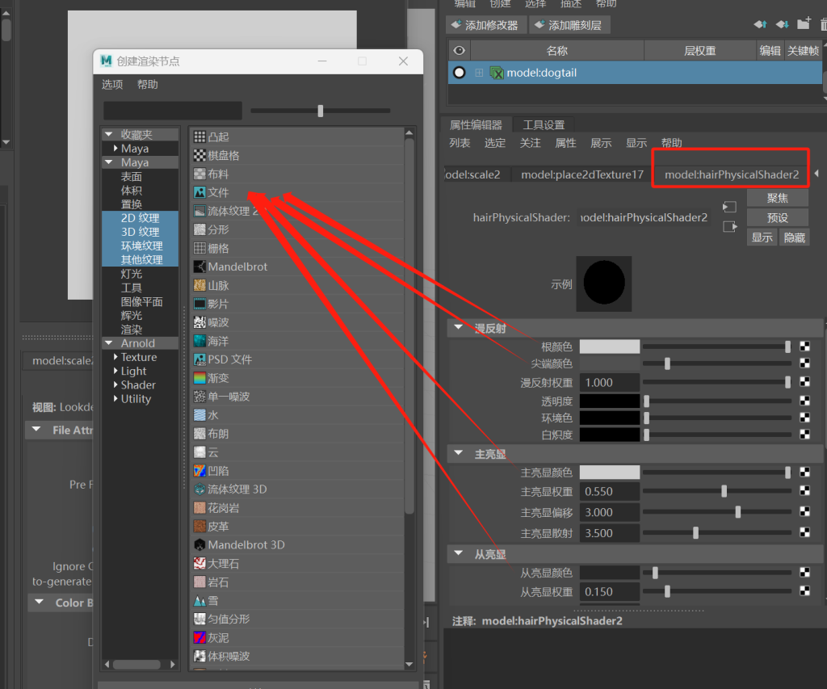Expand the Maya item under 收藏夹
Viewport: 827px width, 689px height.
115,149
